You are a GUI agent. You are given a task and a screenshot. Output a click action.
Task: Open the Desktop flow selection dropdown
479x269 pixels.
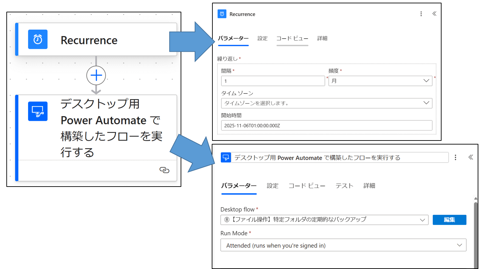[423, 220]
